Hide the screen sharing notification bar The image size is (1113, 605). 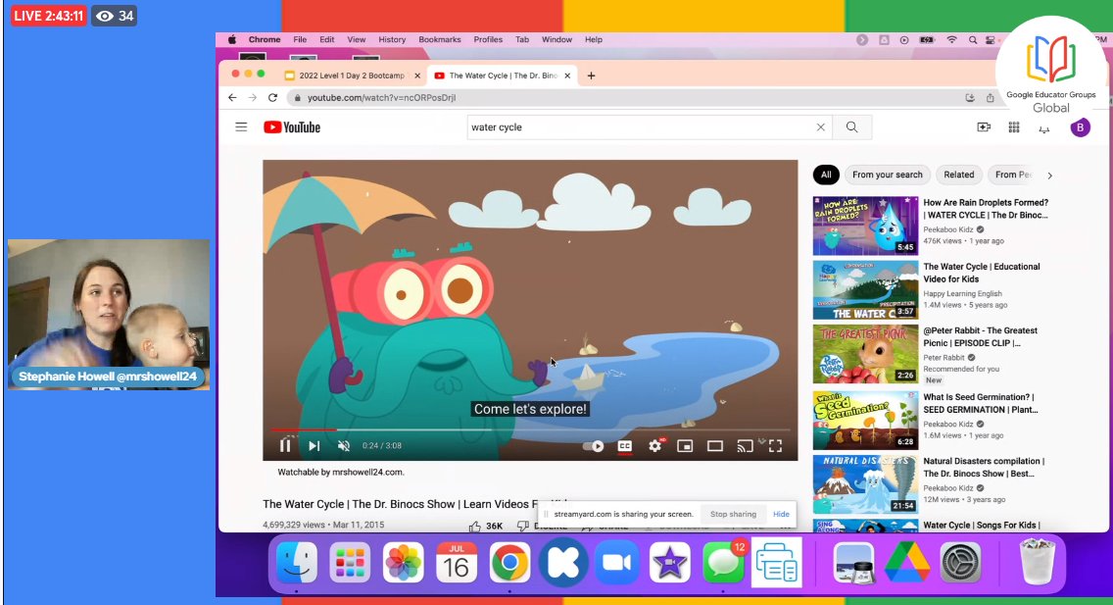click(x=781, y=514)
